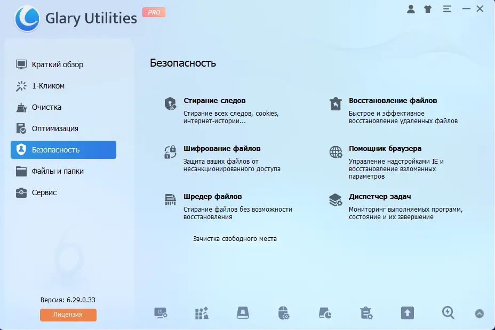Click the PRO badge
Image resolution: width=495 pixels, height=330 pixels.
click(154, 12)
